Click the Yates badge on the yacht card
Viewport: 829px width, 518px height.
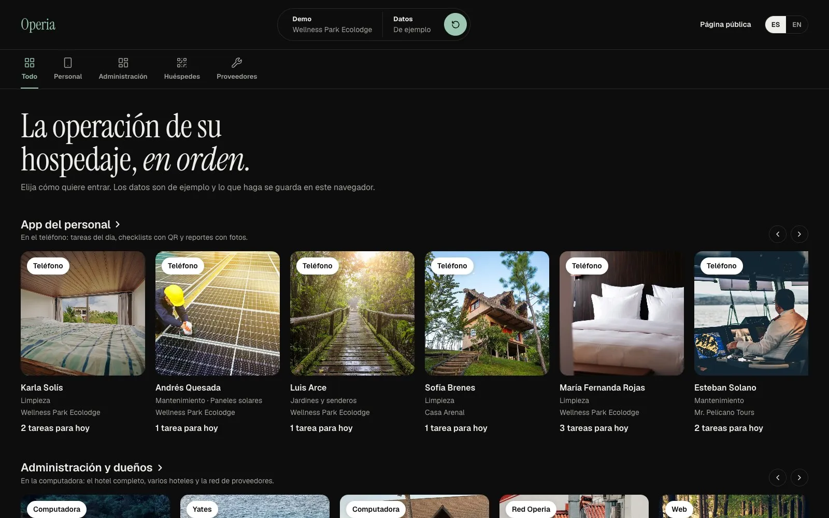click(202, 509)
